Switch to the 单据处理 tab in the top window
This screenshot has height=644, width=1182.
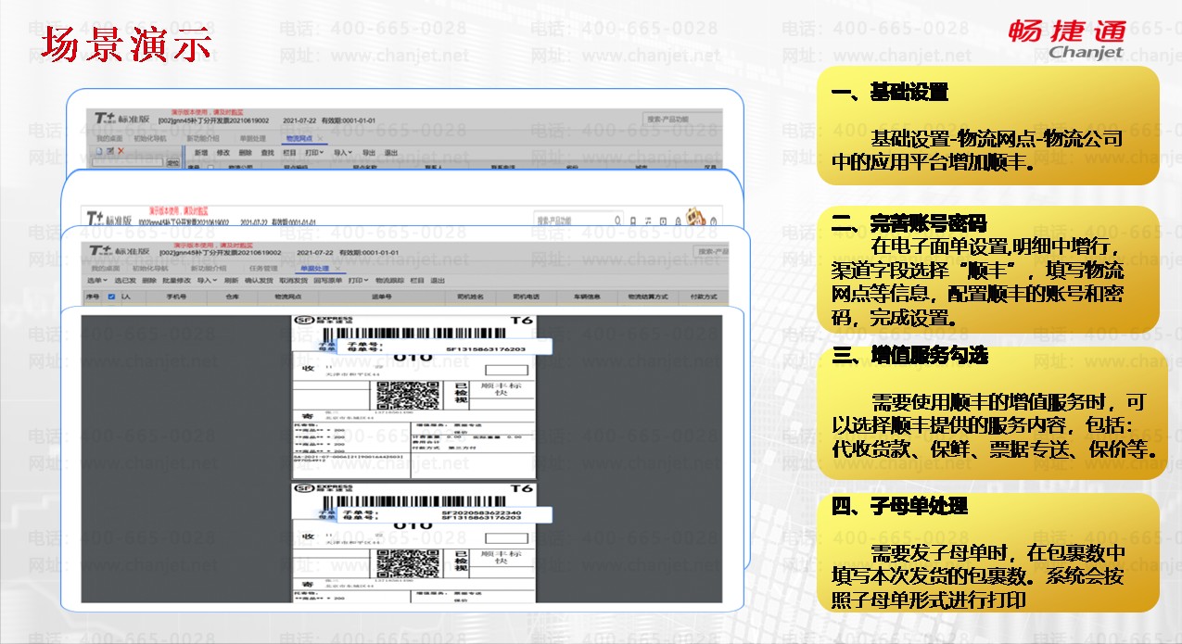[x=253, y=139]
